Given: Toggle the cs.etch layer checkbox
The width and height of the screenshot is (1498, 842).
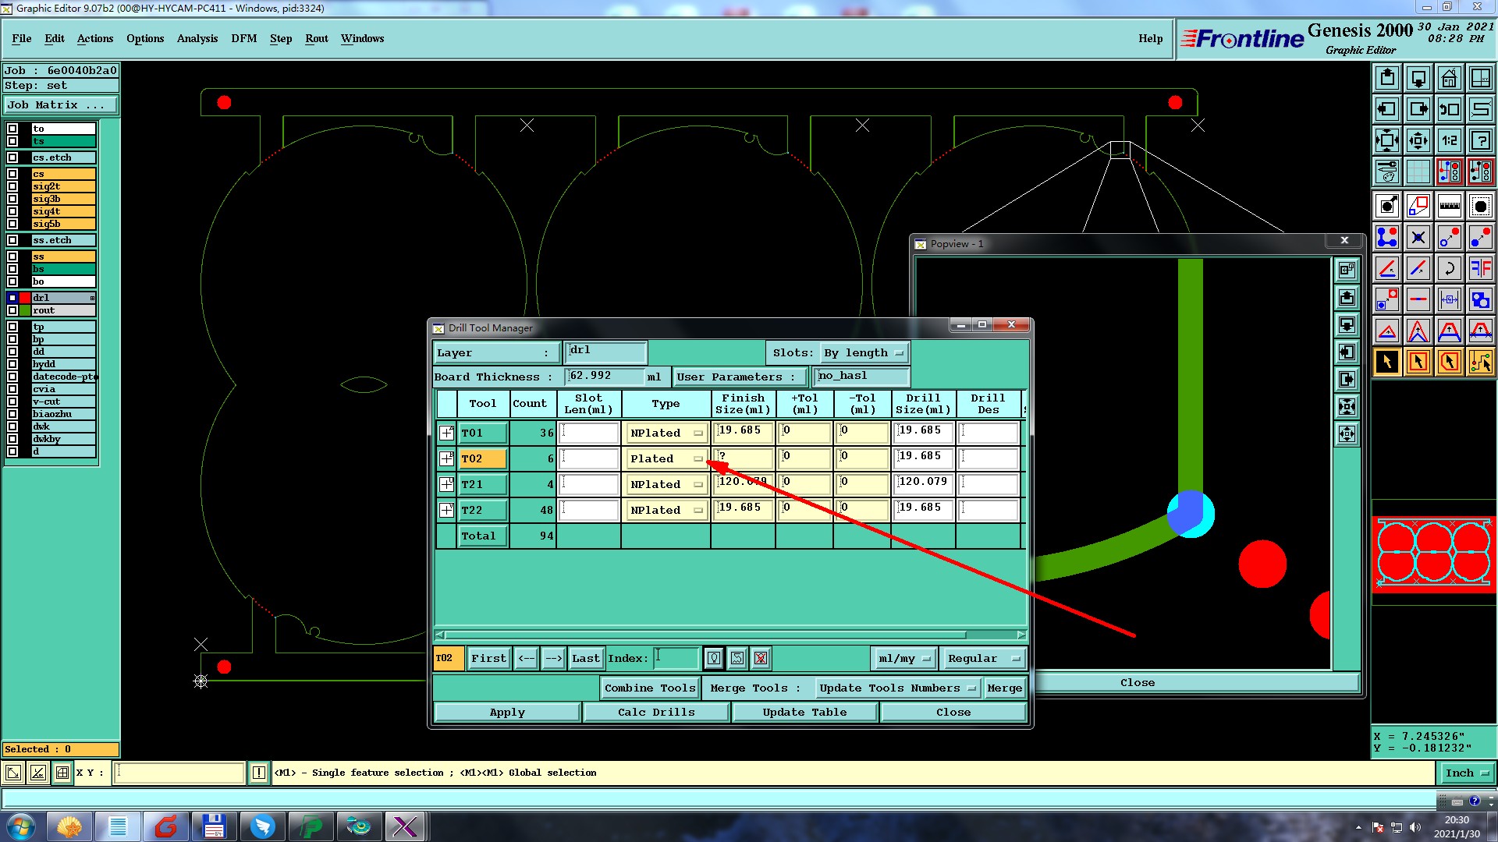Looking at the screenshot, I should pos(12,157).
